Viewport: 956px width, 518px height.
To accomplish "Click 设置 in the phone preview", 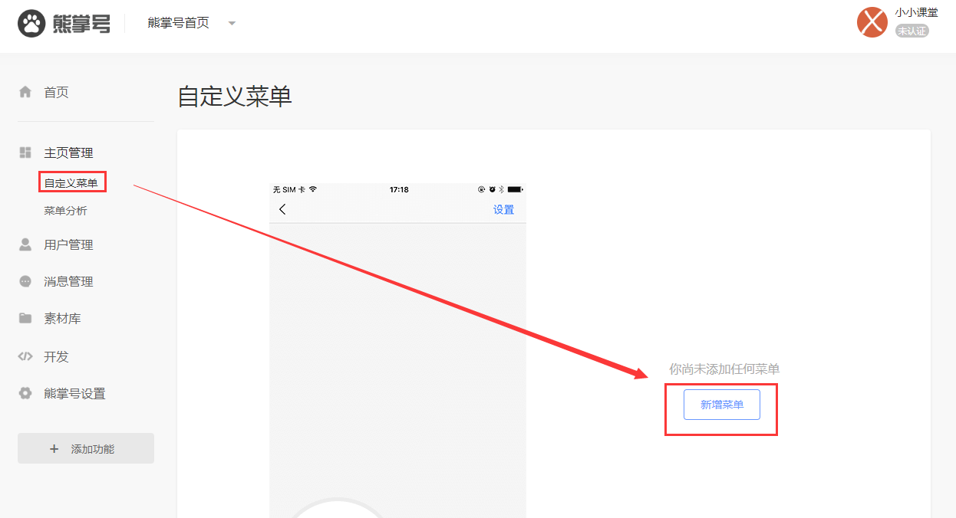I will click(x=503, y=210).
